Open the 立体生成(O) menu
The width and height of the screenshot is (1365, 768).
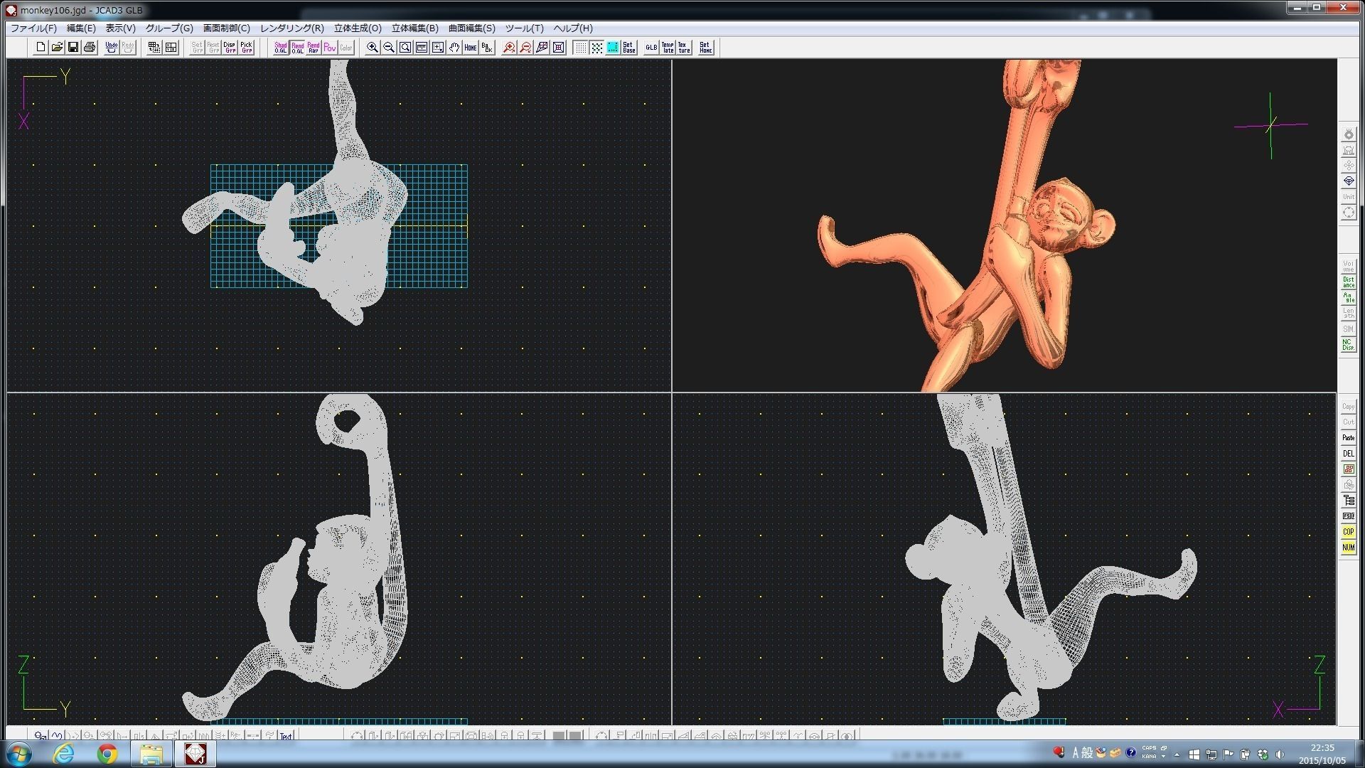358,28
